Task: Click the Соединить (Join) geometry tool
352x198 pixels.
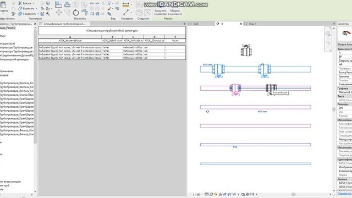Action: [x=27, y=14]
